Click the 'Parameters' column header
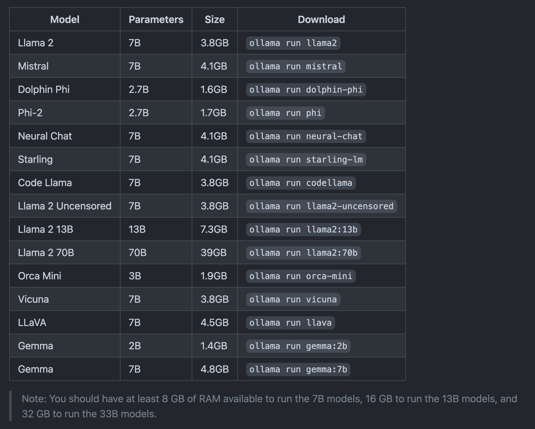This screenshot has width=535, height=429. [156, 20]
